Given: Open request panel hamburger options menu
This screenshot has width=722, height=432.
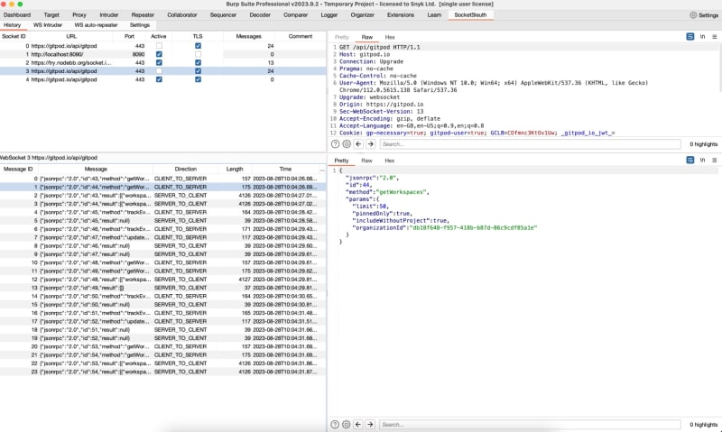Looking at the screenshot, I should [x=715, y=37].
